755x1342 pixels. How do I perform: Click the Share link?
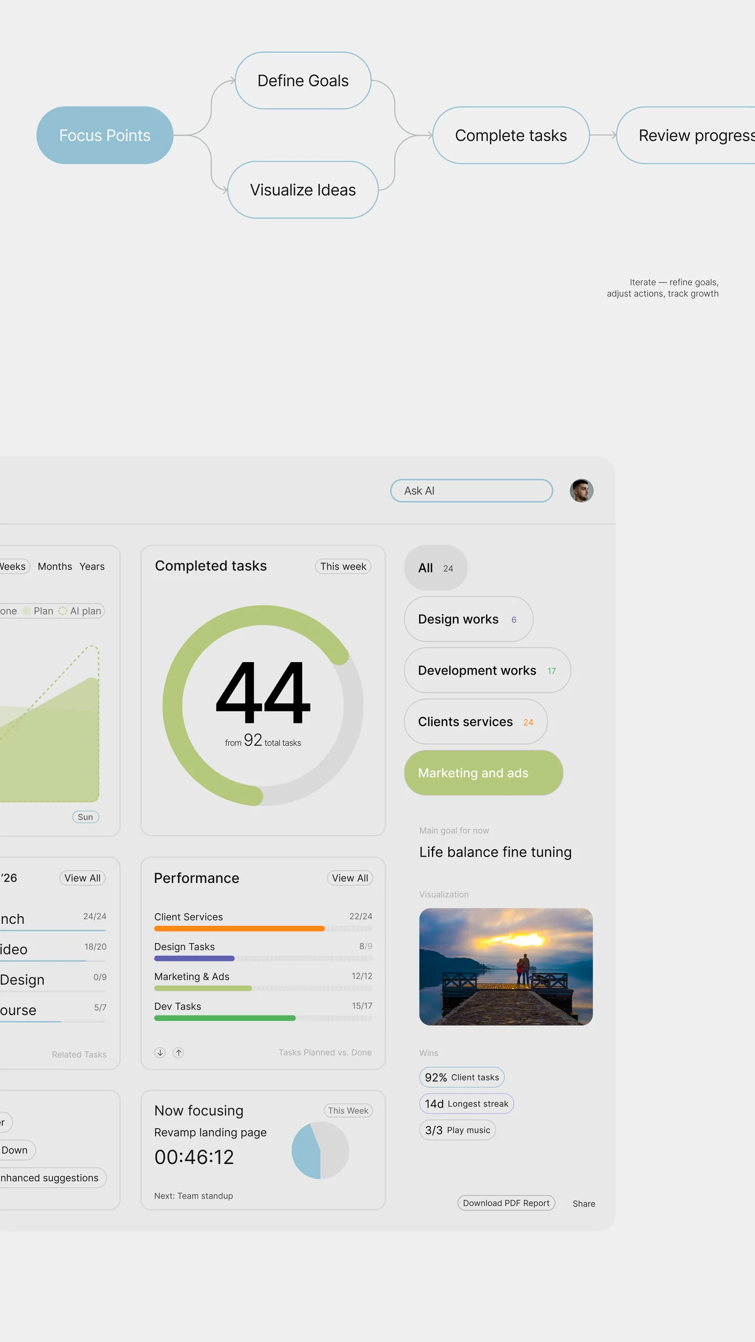point(584,1204)
